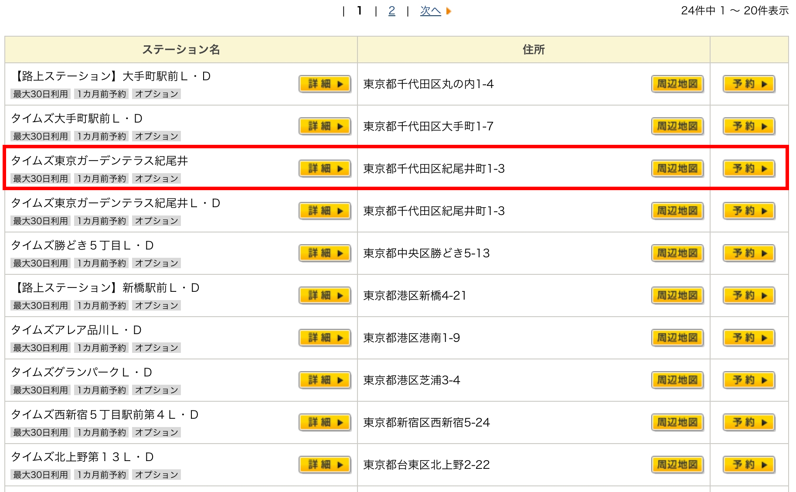Click address 東京都千代田区丸の内1-4

pos(429,84)
